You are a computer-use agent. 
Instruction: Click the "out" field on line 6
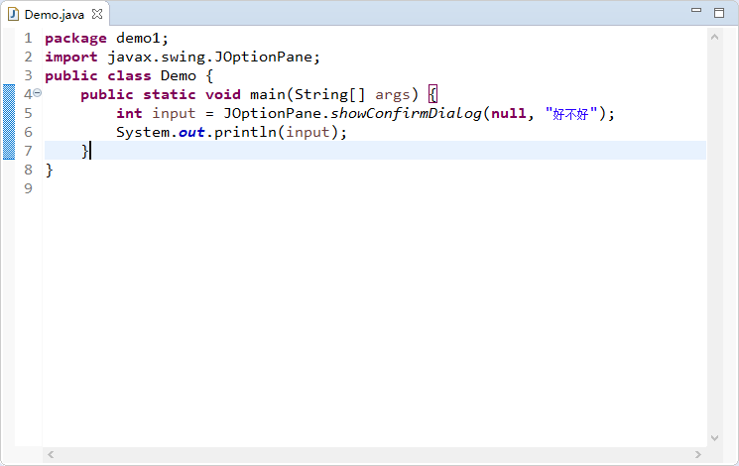coord(191,133)
